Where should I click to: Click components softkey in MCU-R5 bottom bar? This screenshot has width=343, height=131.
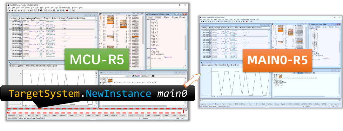[x=12, y=115]
